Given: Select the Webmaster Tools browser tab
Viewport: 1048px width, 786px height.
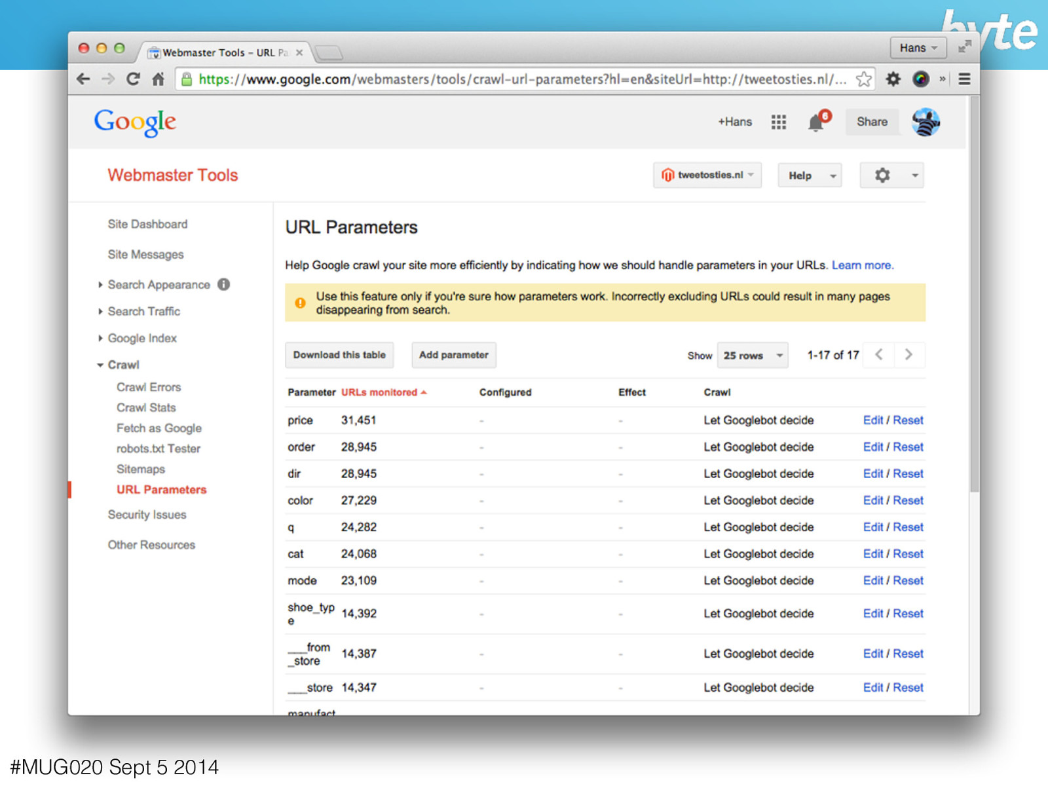Looking at the screenshot, I should pyautogui.click(x=225, y=52).
